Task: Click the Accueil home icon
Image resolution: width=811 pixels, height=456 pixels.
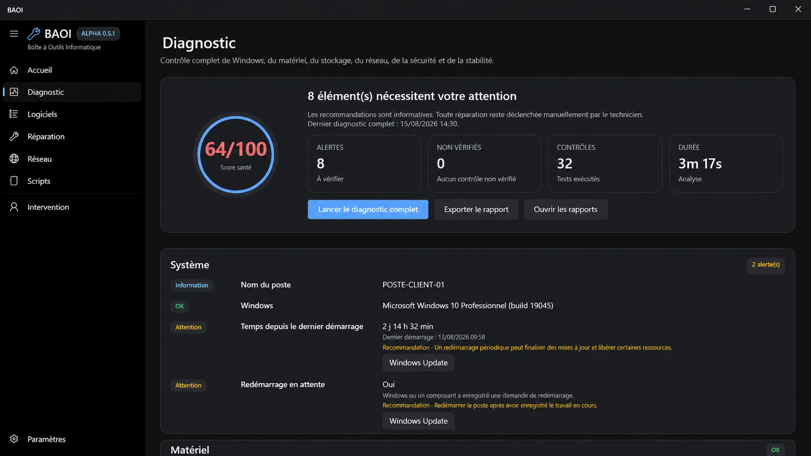Action: pyautogui.click(x=14, y=70)
